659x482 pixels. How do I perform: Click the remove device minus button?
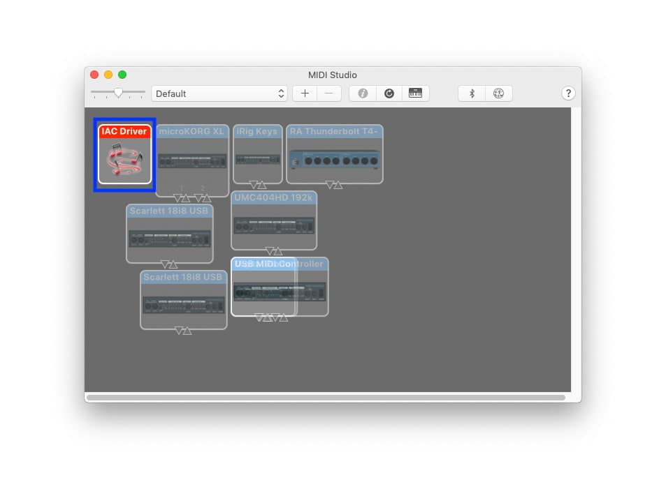pyautogui.click(x=327, y=93)
